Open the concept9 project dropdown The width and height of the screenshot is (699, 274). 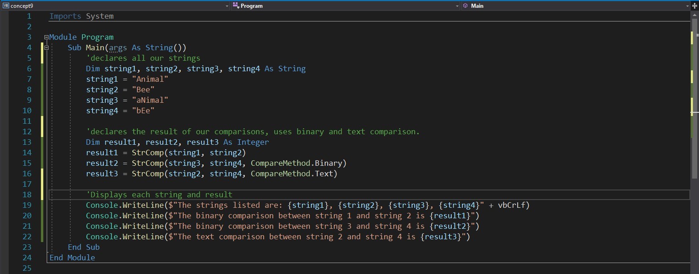[227, 5]
